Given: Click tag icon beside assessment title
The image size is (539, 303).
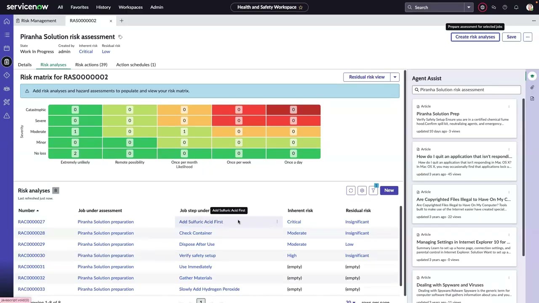Looking at the screenshot, I should tap(120, 37).
